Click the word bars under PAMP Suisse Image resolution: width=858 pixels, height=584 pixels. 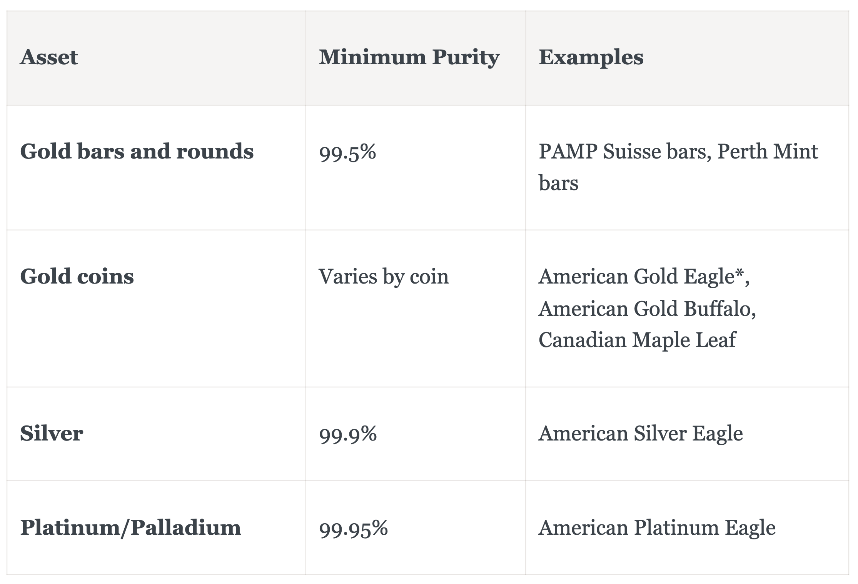[558, 183]
